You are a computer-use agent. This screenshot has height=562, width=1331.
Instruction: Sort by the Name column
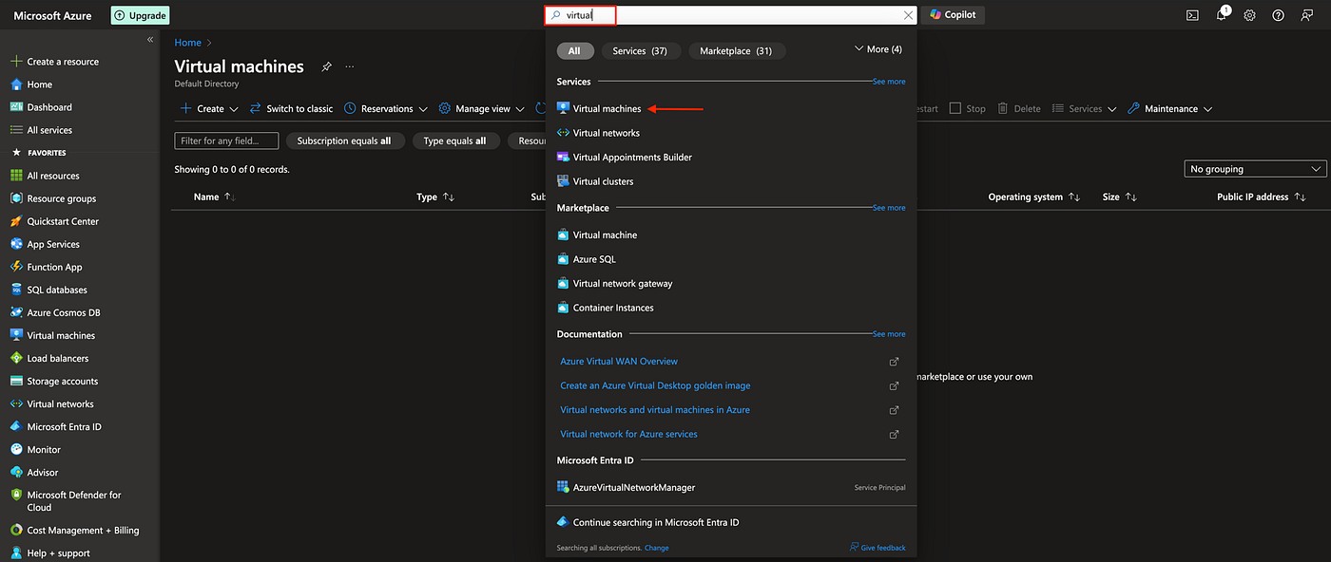point(214,197)
